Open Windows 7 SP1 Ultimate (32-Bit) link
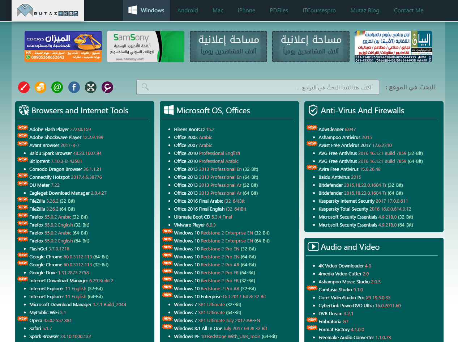458x342 pixels. coord(207,304)
